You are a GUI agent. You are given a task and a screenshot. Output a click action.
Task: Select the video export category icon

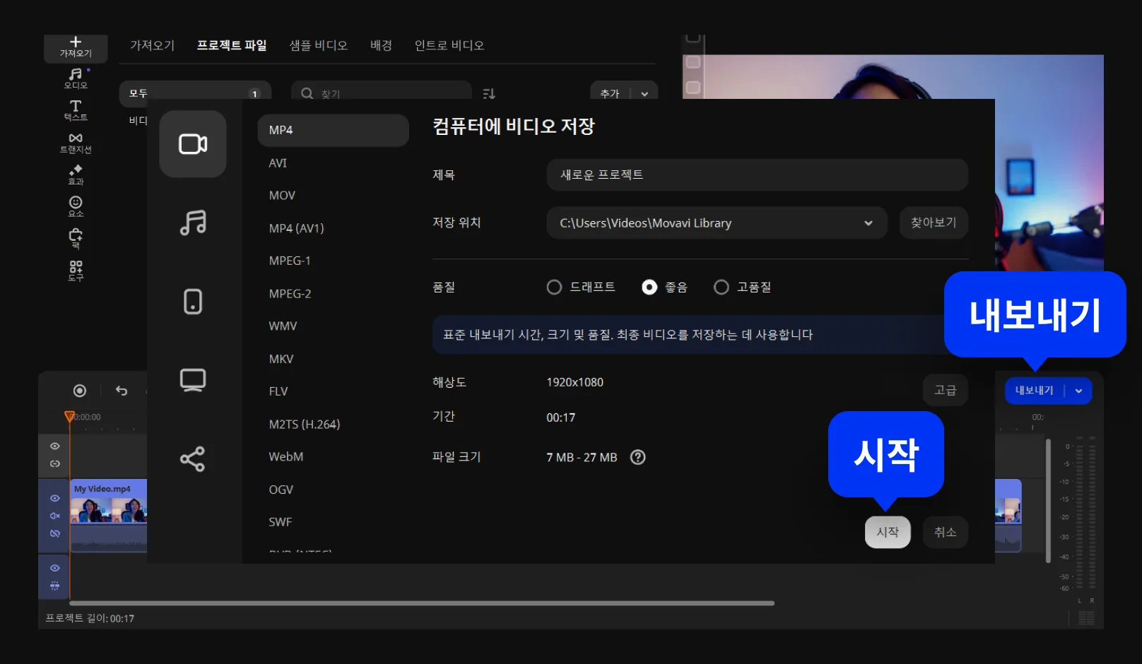[193, 144]
